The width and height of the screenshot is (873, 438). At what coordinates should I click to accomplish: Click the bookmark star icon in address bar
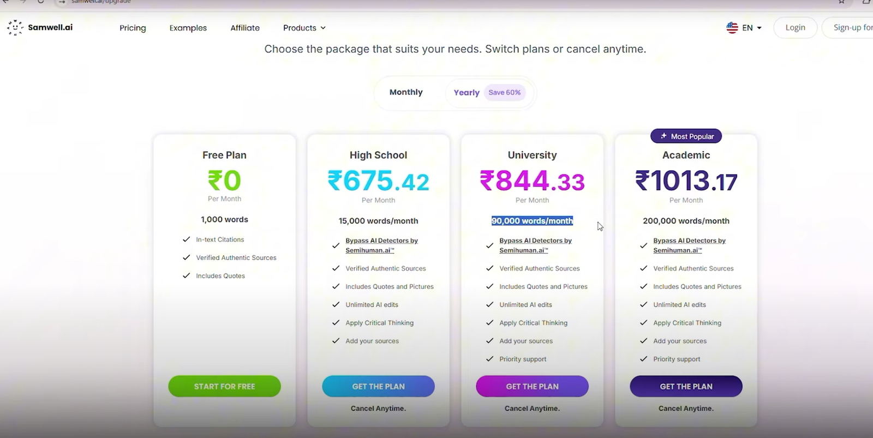point(841,2)
